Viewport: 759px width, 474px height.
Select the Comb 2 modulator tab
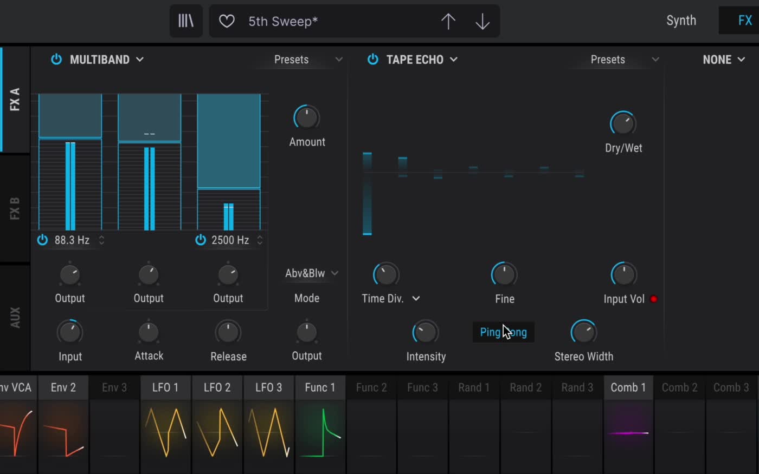680,387
